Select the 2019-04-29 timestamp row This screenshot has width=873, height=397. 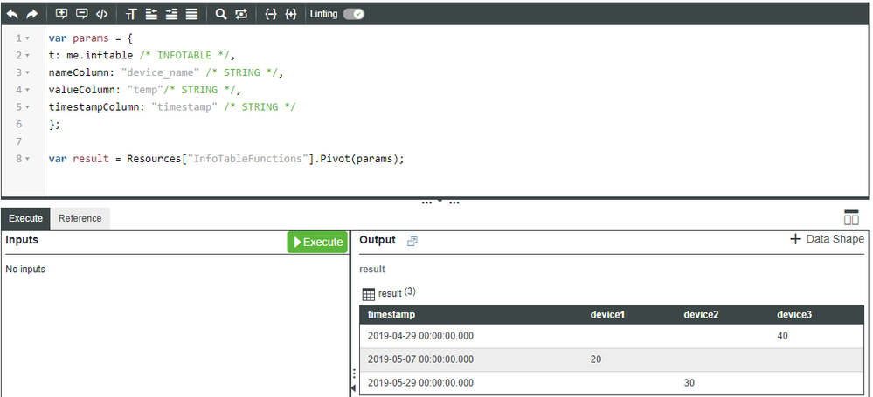613,336
